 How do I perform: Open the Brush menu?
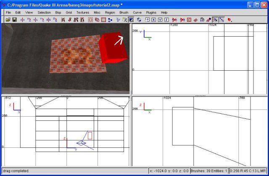point(124,12)
